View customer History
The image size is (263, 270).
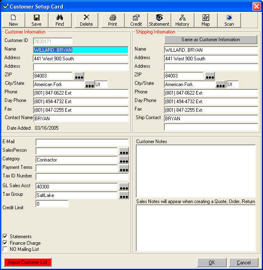point(182,20)
